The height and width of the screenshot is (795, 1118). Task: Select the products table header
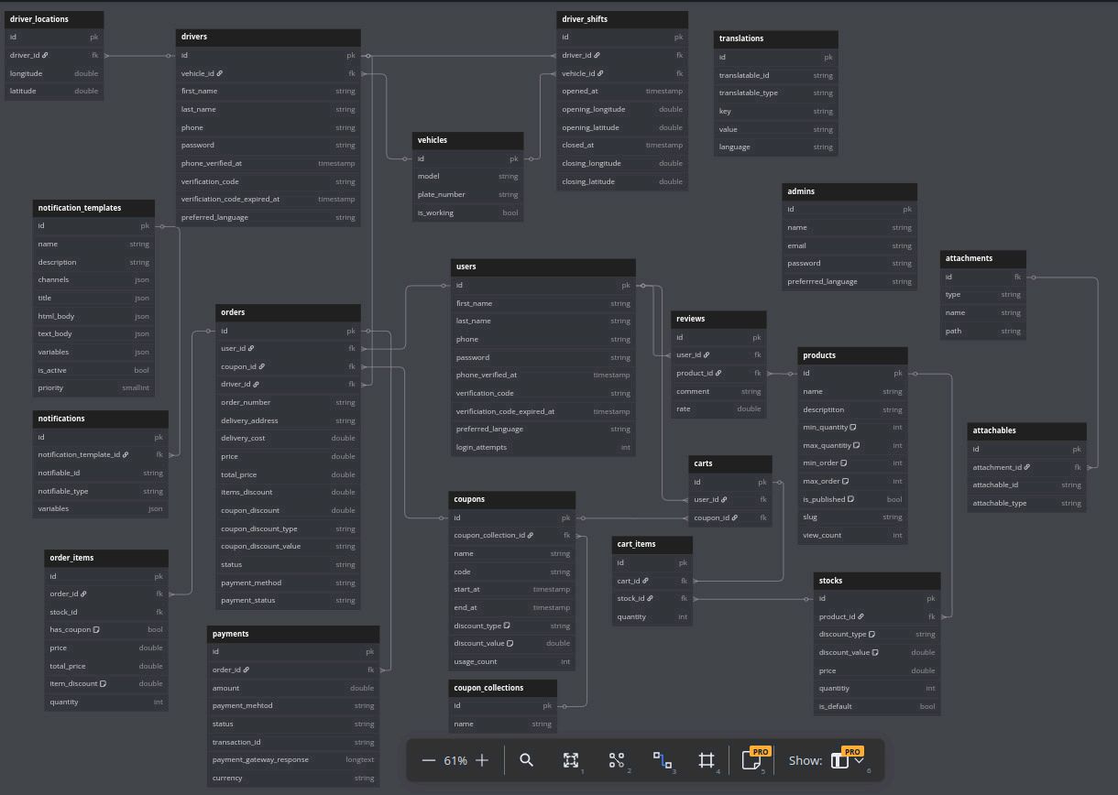[x=852, y=355]
